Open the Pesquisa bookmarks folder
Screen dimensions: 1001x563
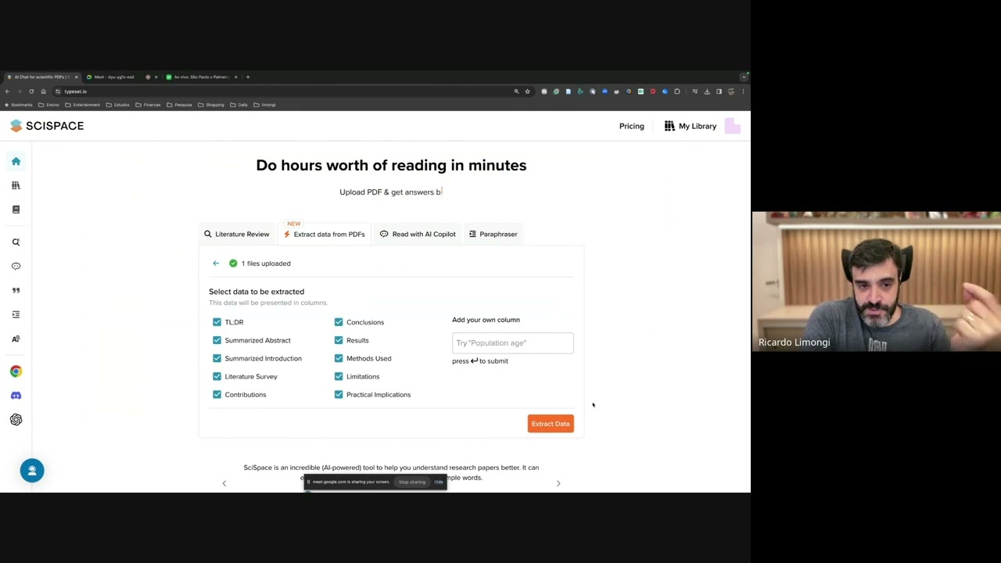point(180,105)
